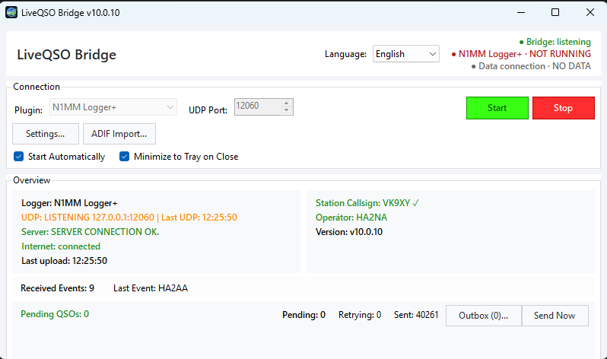Maximize the LiveQSO Bridge window

click(555, 12)
